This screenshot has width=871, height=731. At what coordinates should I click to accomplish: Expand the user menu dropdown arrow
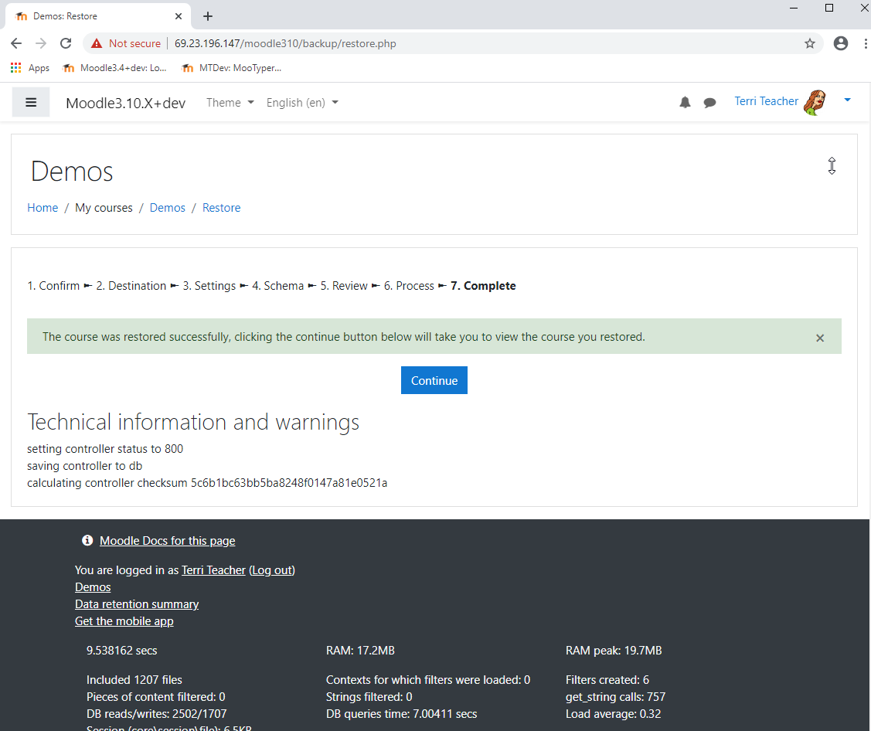tap(847, 100)
